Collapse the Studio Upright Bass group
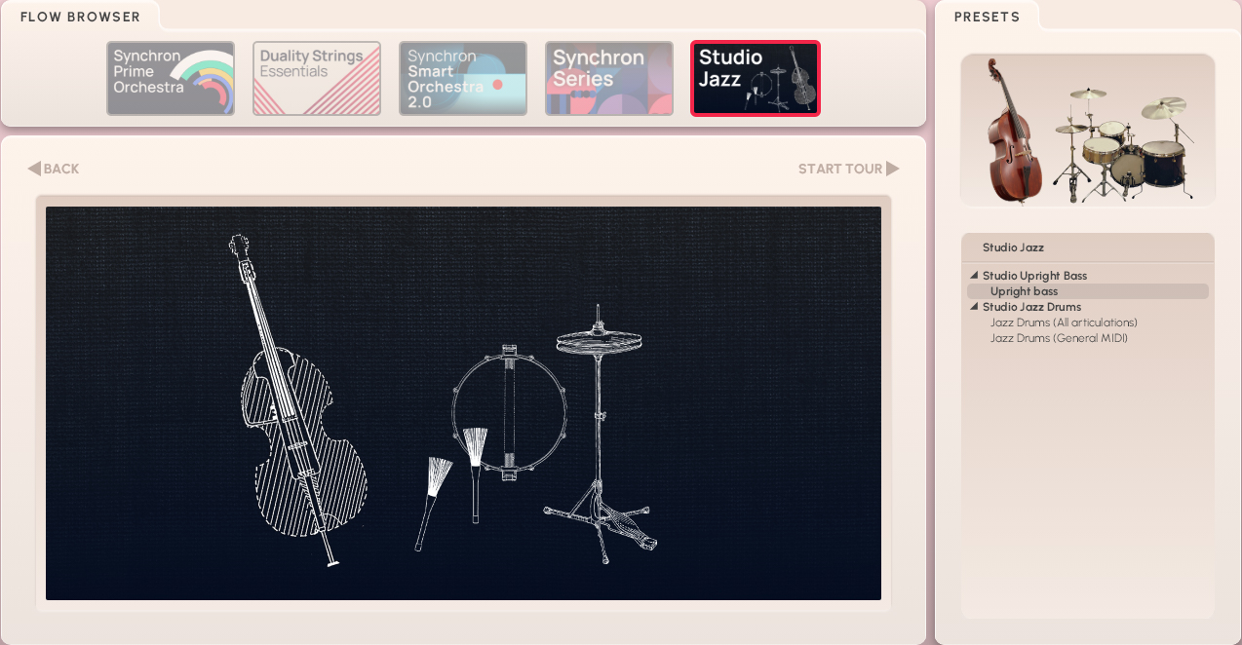1242x645 pixels. coord(974,276)
